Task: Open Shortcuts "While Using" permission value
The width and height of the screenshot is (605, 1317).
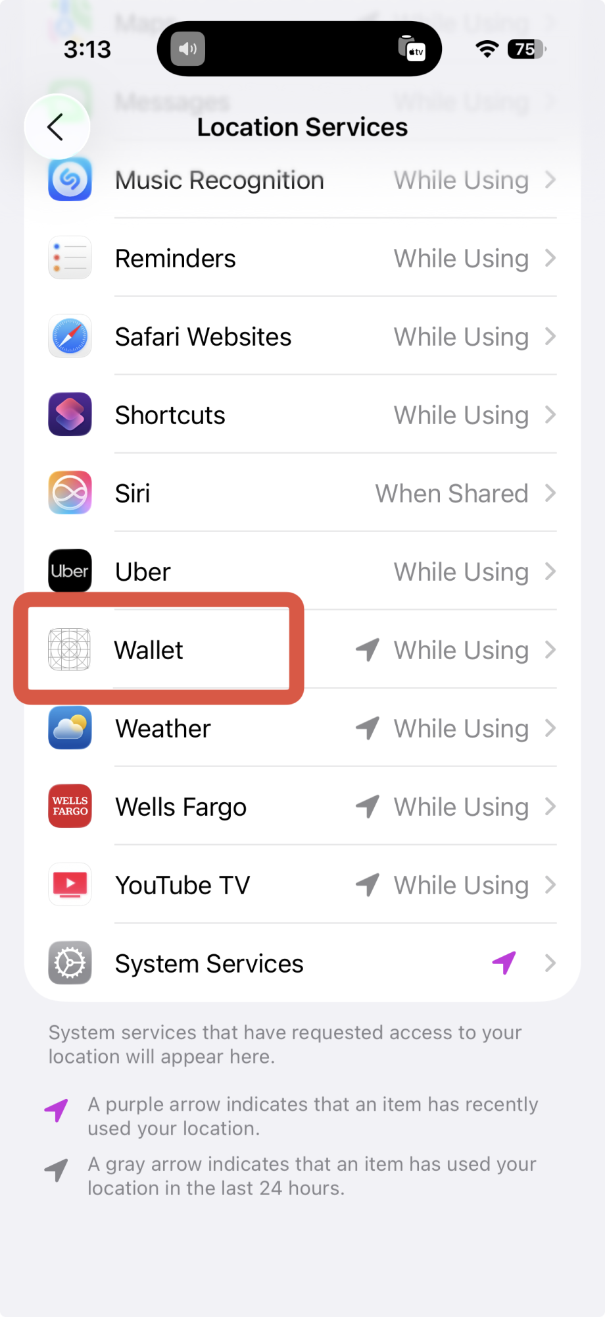Action: coord(462,416)
